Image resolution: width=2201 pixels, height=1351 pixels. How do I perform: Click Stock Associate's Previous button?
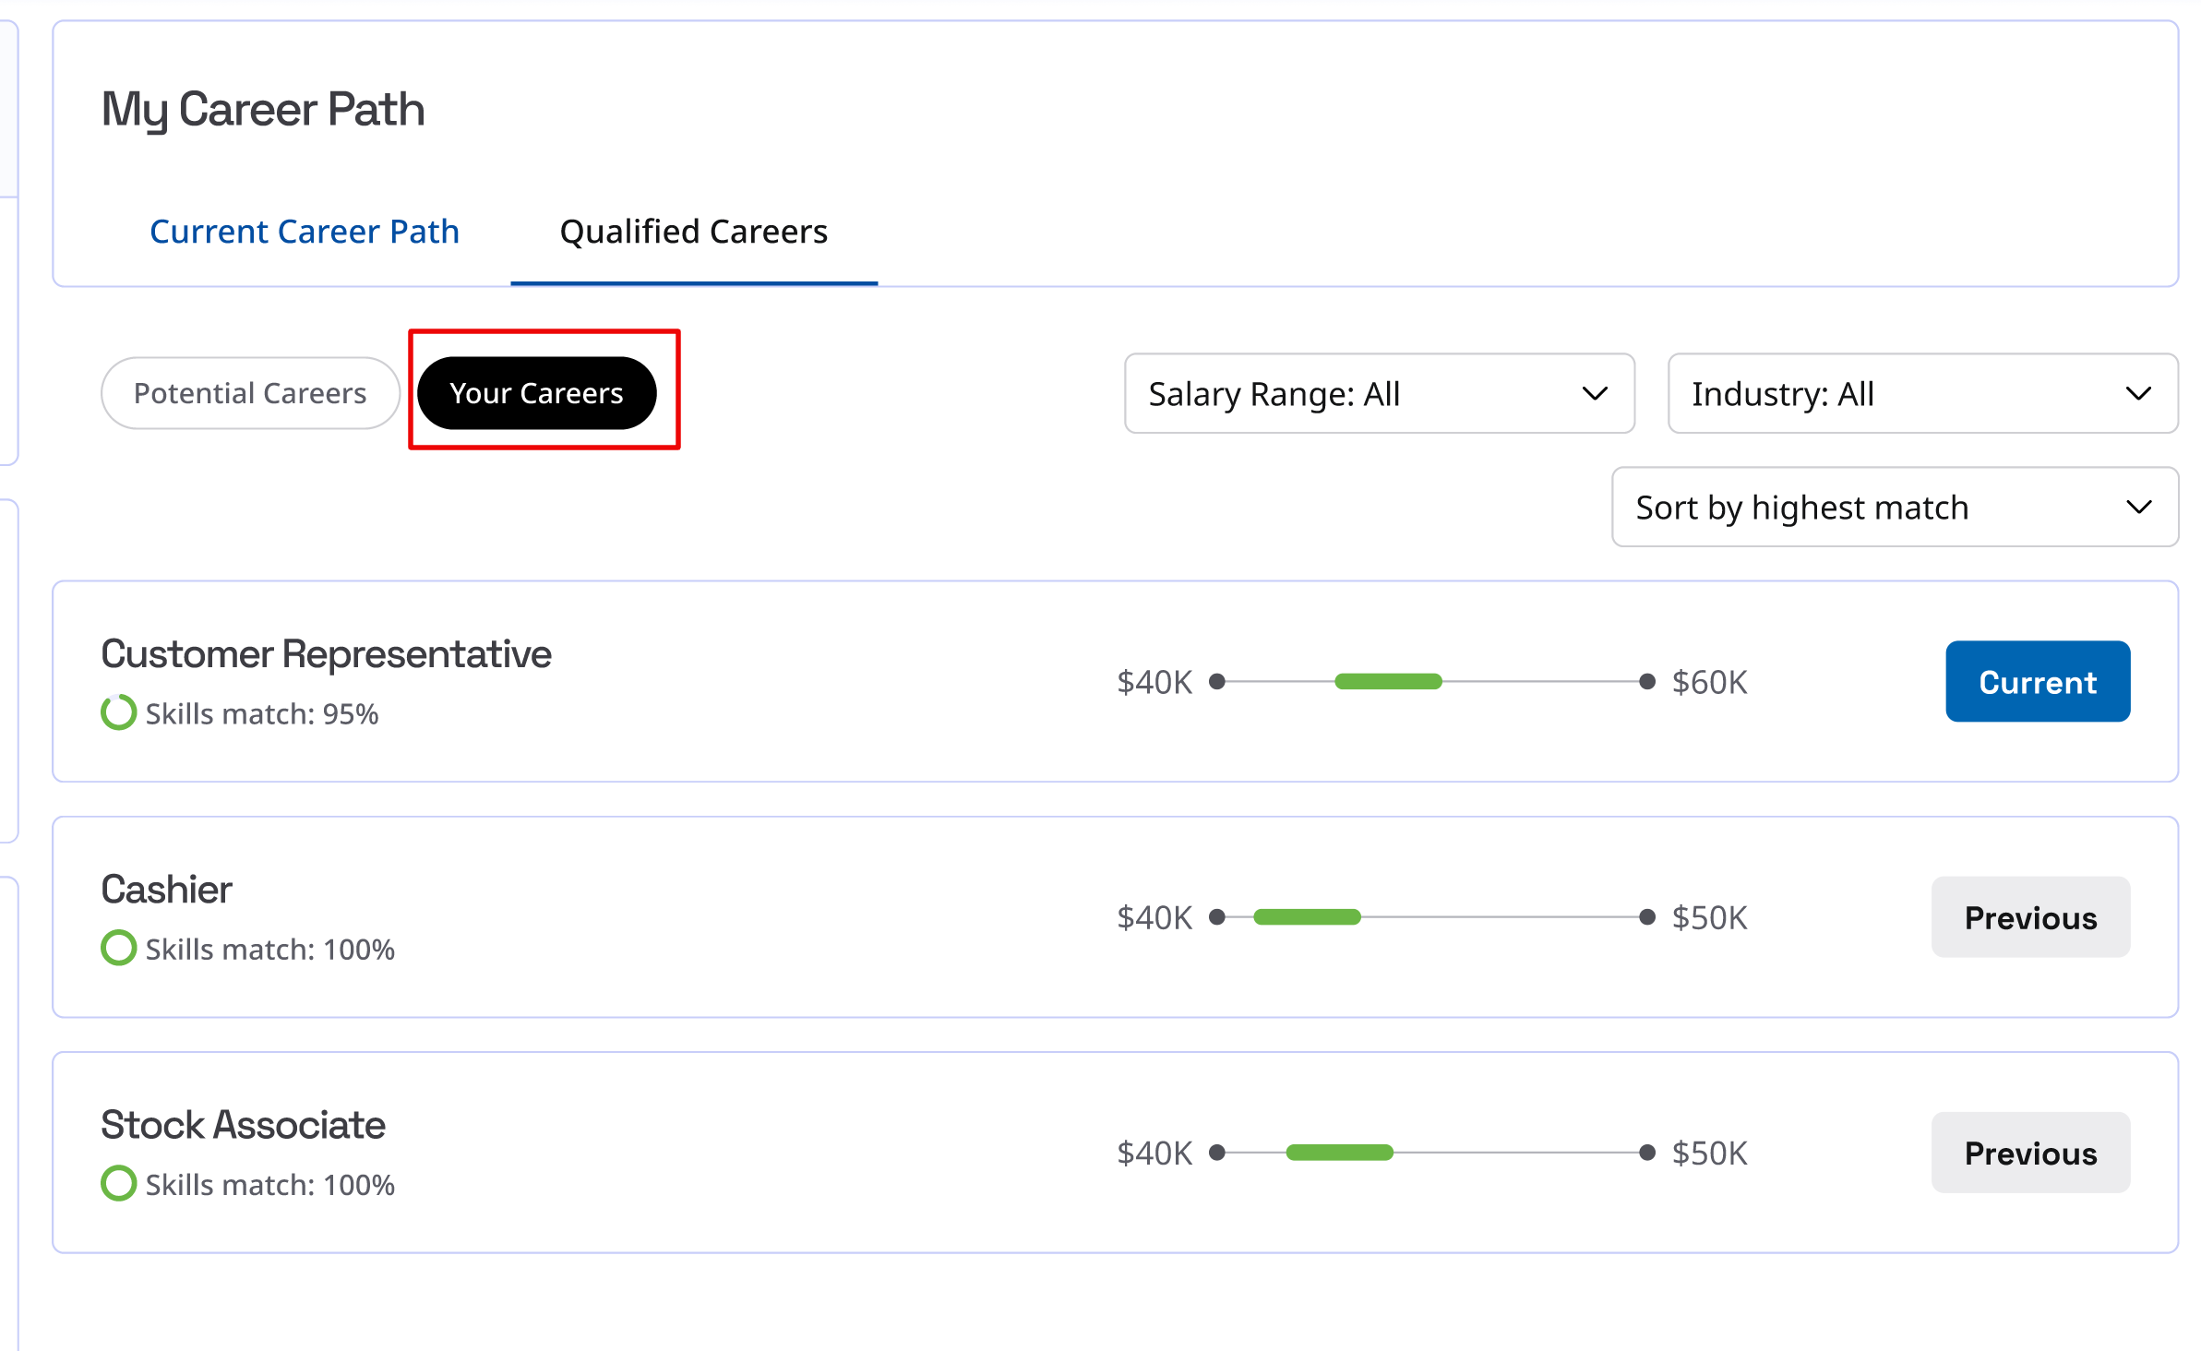(x=2030, y=1153)
